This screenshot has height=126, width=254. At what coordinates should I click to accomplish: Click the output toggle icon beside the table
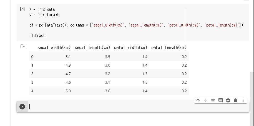pos(22,47)
